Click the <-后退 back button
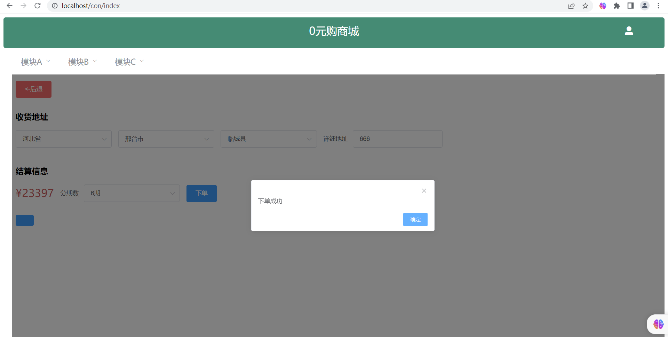 click(33, 89)
